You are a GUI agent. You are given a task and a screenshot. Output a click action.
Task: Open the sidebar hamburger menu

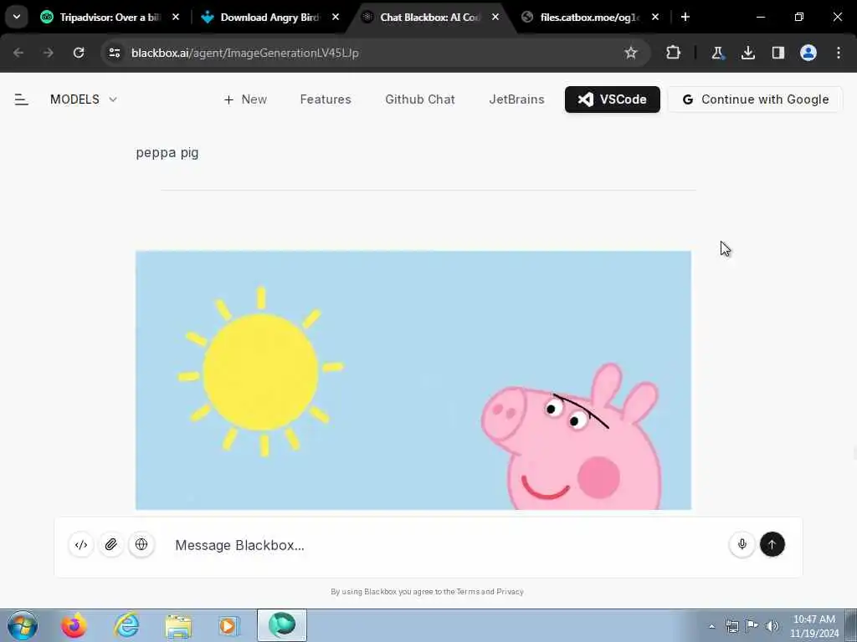[21, 99]
